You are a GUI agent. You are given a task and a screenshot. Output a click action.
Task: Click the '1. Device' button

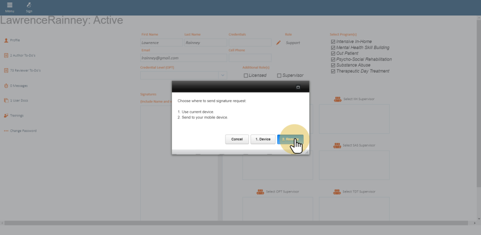tap(263, 139)
